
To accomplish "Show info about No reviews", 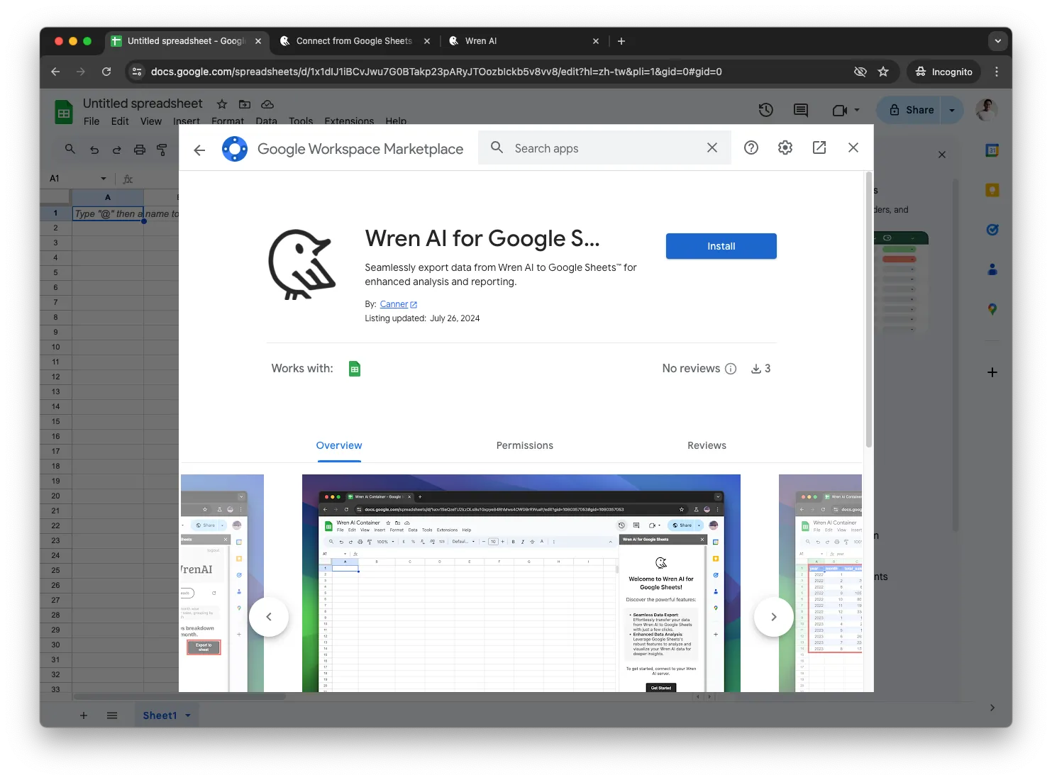I will pyautogui.click(x=731, y=369).
